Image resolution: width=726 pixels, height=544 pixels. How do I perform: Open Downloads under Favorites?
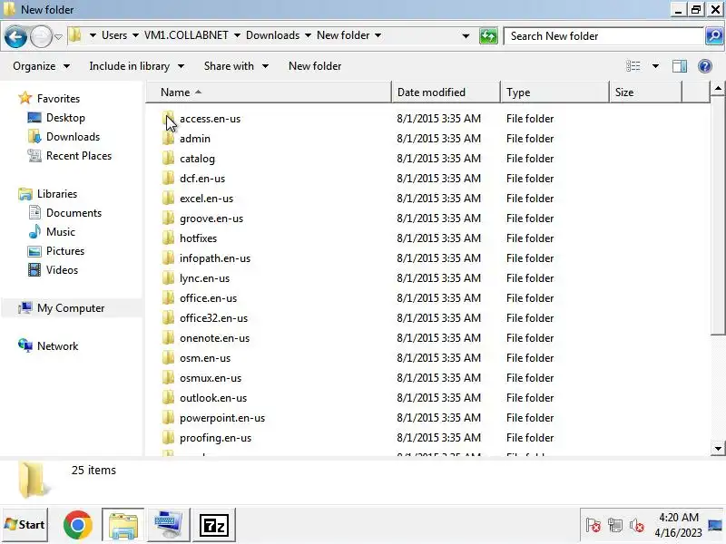click(73, 137)
